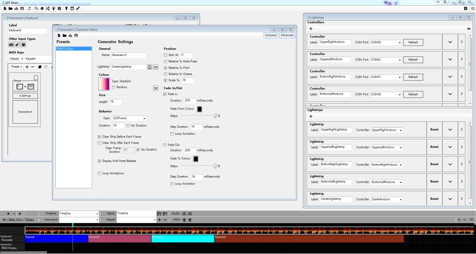The width and height of the screenshot is (476, 254).
Task: Enable Relative To Octave checkbox
Action: (166, 74)
